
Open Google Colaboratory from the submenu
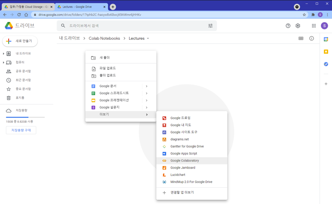click(x=185, y=161)
